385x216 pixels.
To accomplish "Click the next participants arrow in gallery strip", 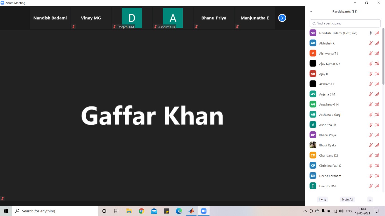I will tap(282, 18).
